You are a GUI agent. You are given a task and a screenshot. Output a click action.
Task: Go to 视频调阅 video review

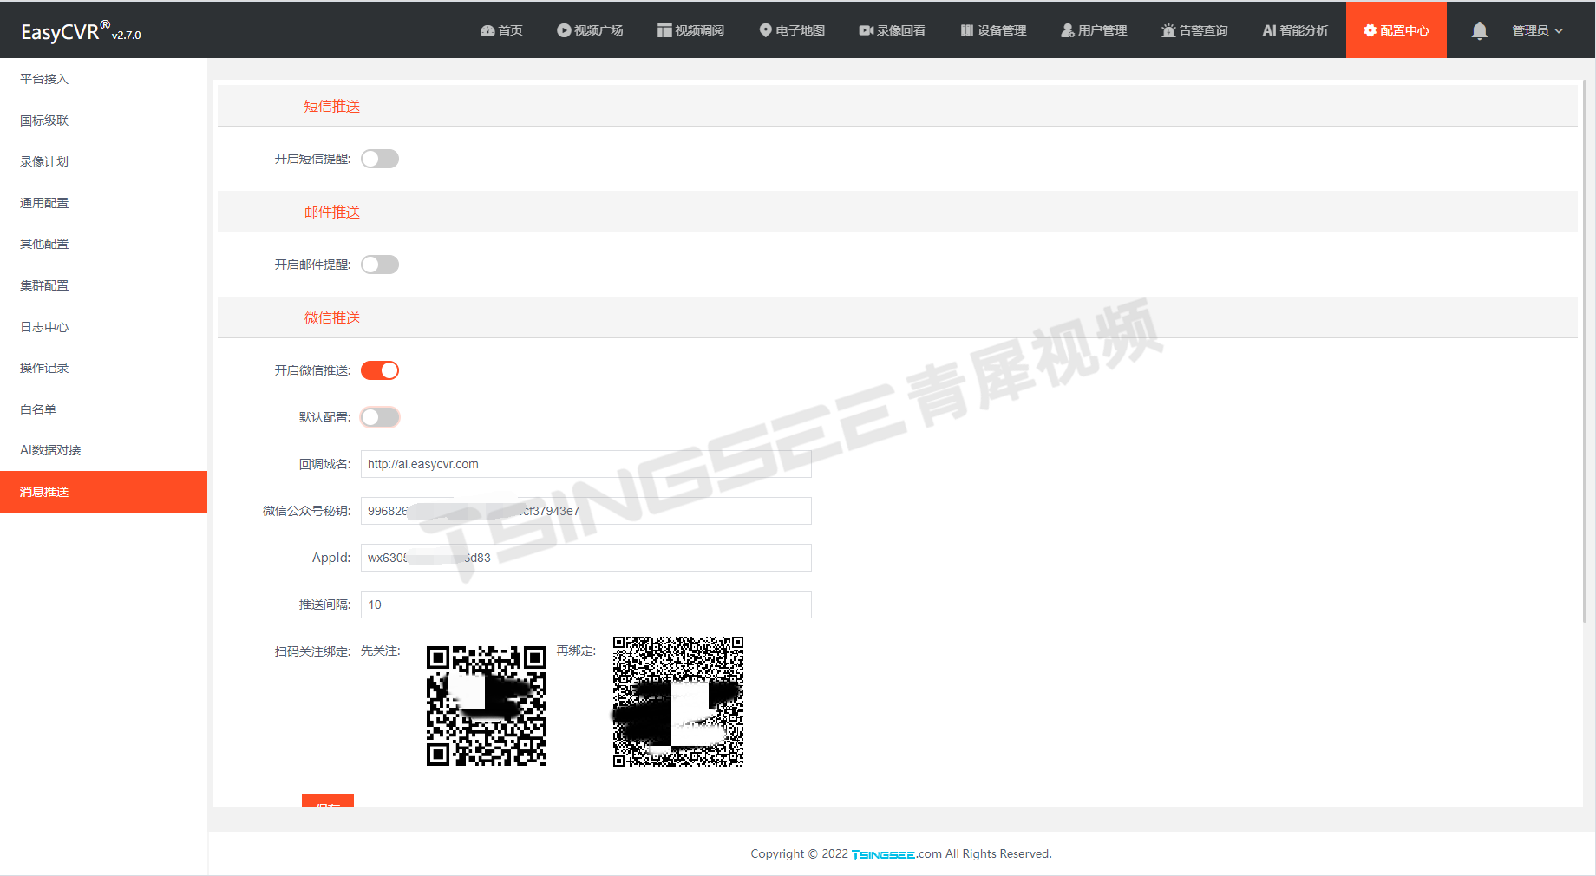690,30
